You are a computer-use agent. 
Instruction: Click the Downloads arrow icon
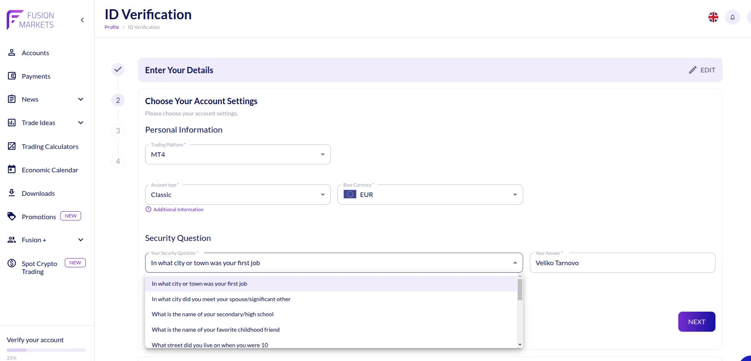click(x=12, y=193)
